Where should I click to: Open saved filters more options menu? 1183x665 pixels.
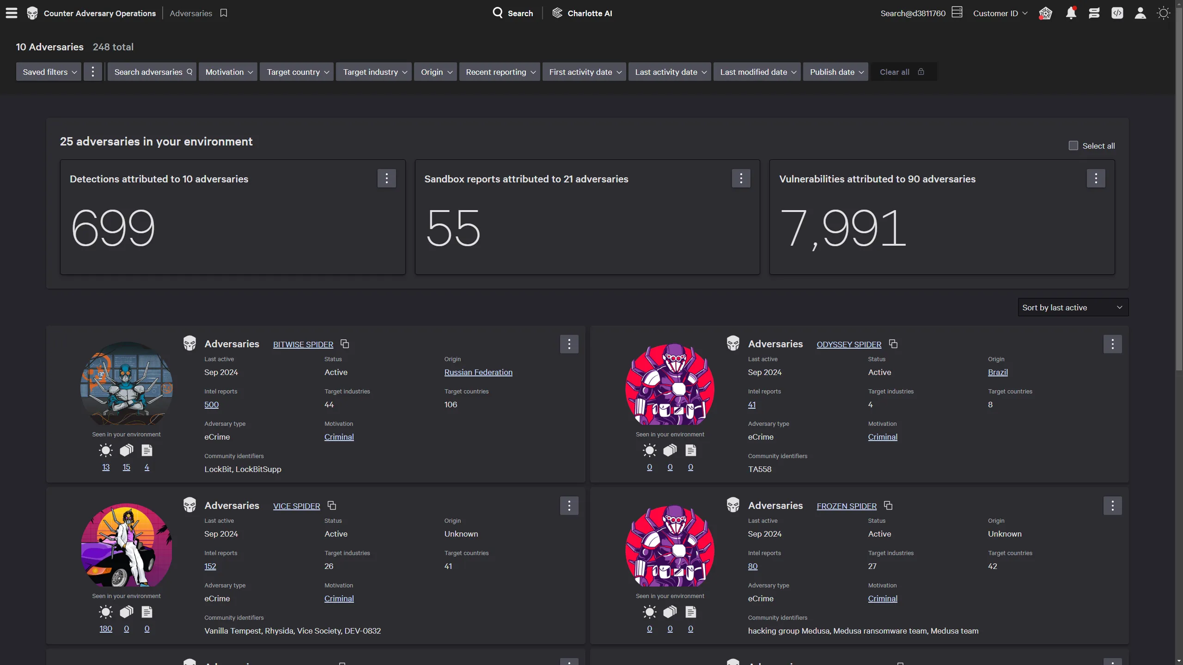coord(92,72)
